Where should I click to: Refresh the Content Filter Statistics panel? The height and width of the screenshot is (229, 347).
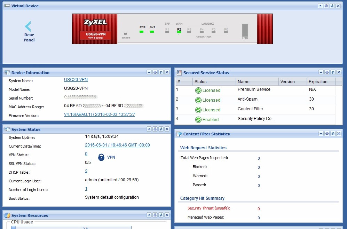(333, 133)
